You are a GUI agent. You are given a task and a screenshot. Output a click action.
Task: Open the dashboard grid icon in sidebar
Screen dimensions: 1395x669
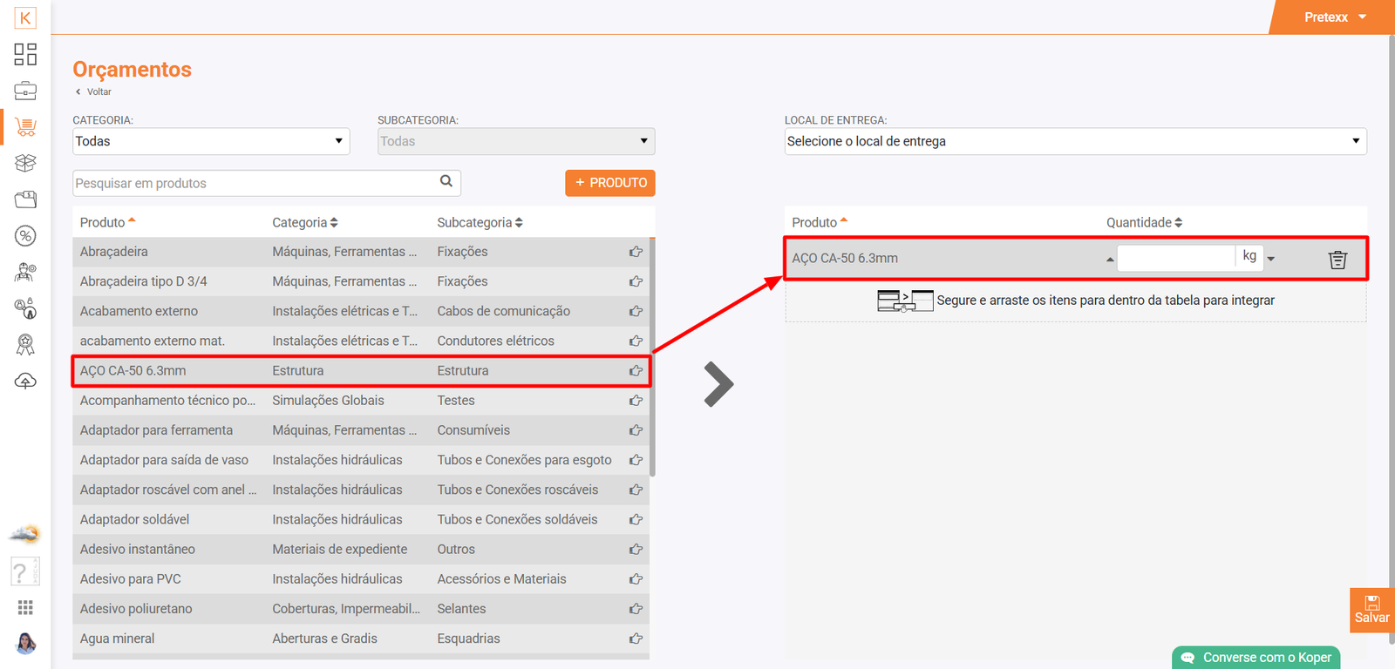coord(25,54)
